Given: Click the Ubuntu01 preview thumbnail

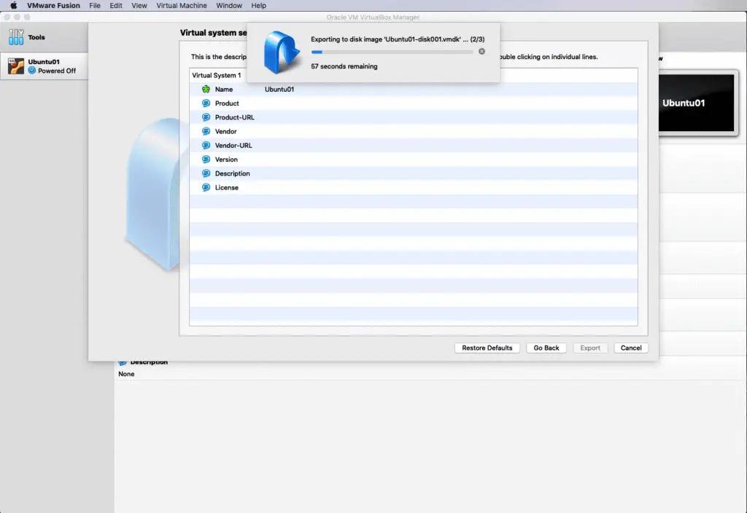Looking at the screenshot, I should click(x=696, y=103).
